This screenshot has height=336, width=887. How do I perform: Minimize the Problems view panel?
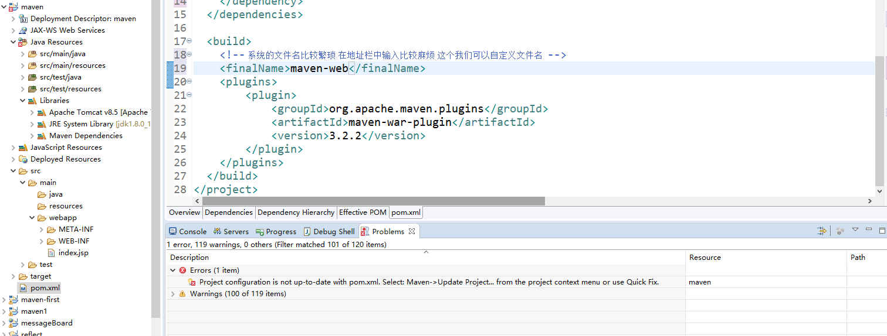coord(869,230)
